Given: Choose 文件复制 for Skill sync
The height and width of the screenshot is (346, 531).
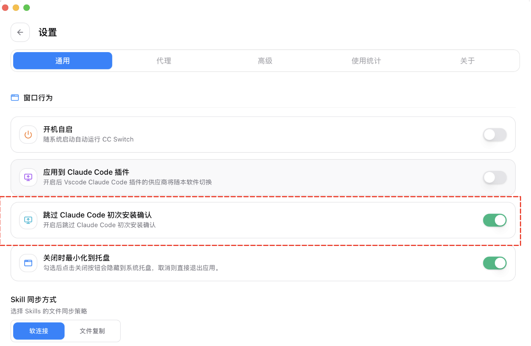Looking at the screenshot, I should click(92, 331).
